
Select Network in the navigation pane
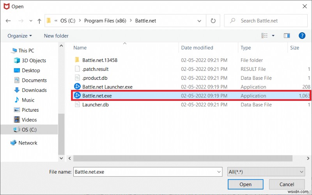pyautogui.click(x=28, y=143)
